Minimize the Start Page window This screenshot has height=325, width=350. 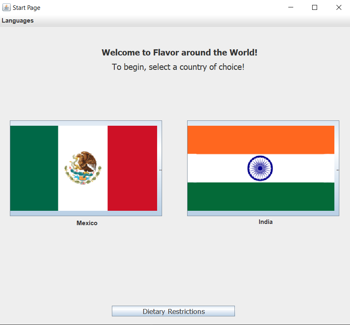coord(291,7)
